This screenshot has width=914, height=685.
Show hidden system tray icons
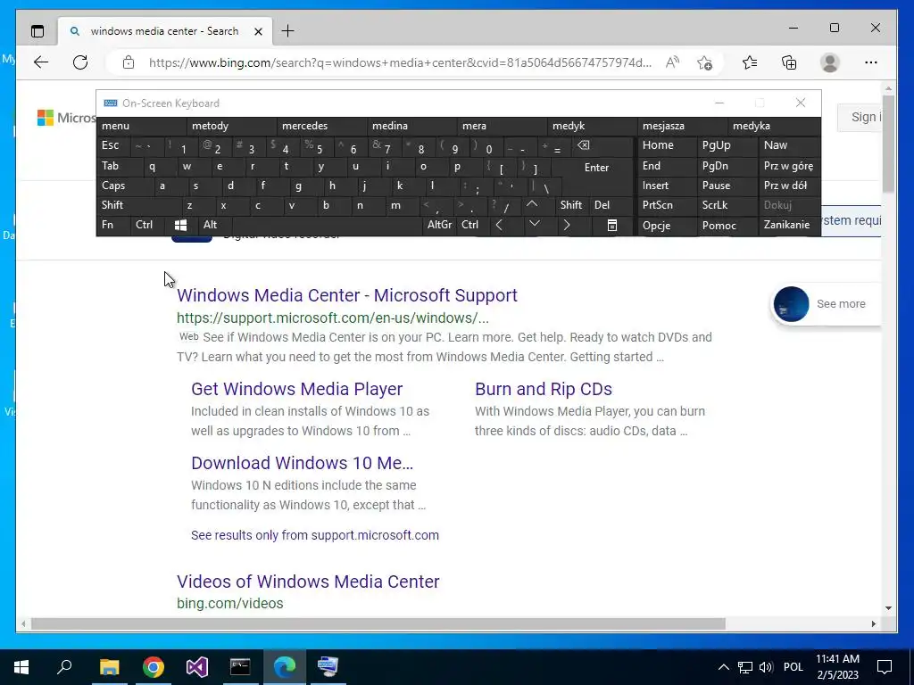(x=723, y=667)
